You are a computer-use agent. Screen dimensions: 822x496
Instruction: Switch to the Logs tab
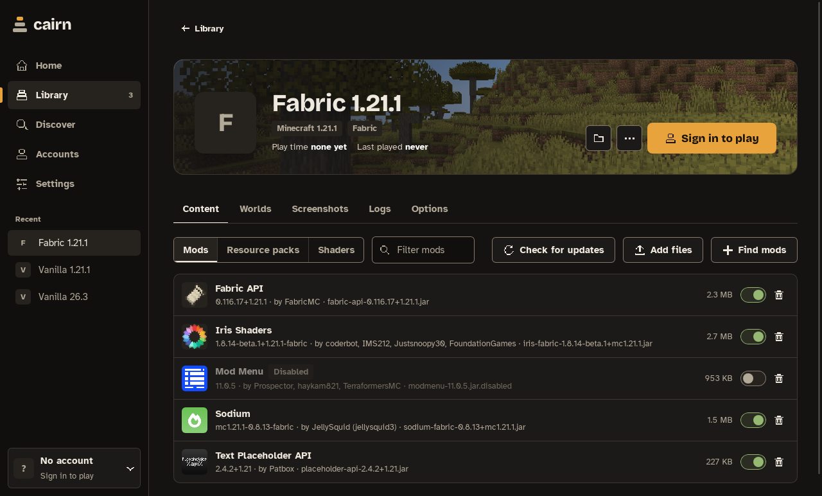tap(380, 209)
